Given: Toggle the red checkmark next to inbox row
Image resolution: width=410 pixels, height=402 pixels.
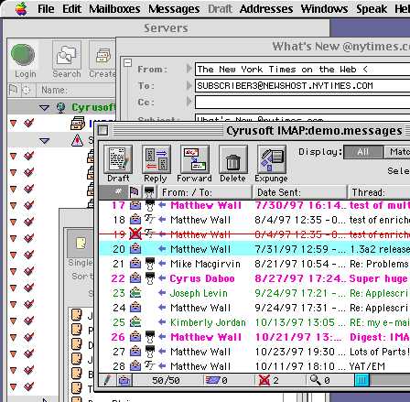Looking at the screenshot, I should coord(28,124).
